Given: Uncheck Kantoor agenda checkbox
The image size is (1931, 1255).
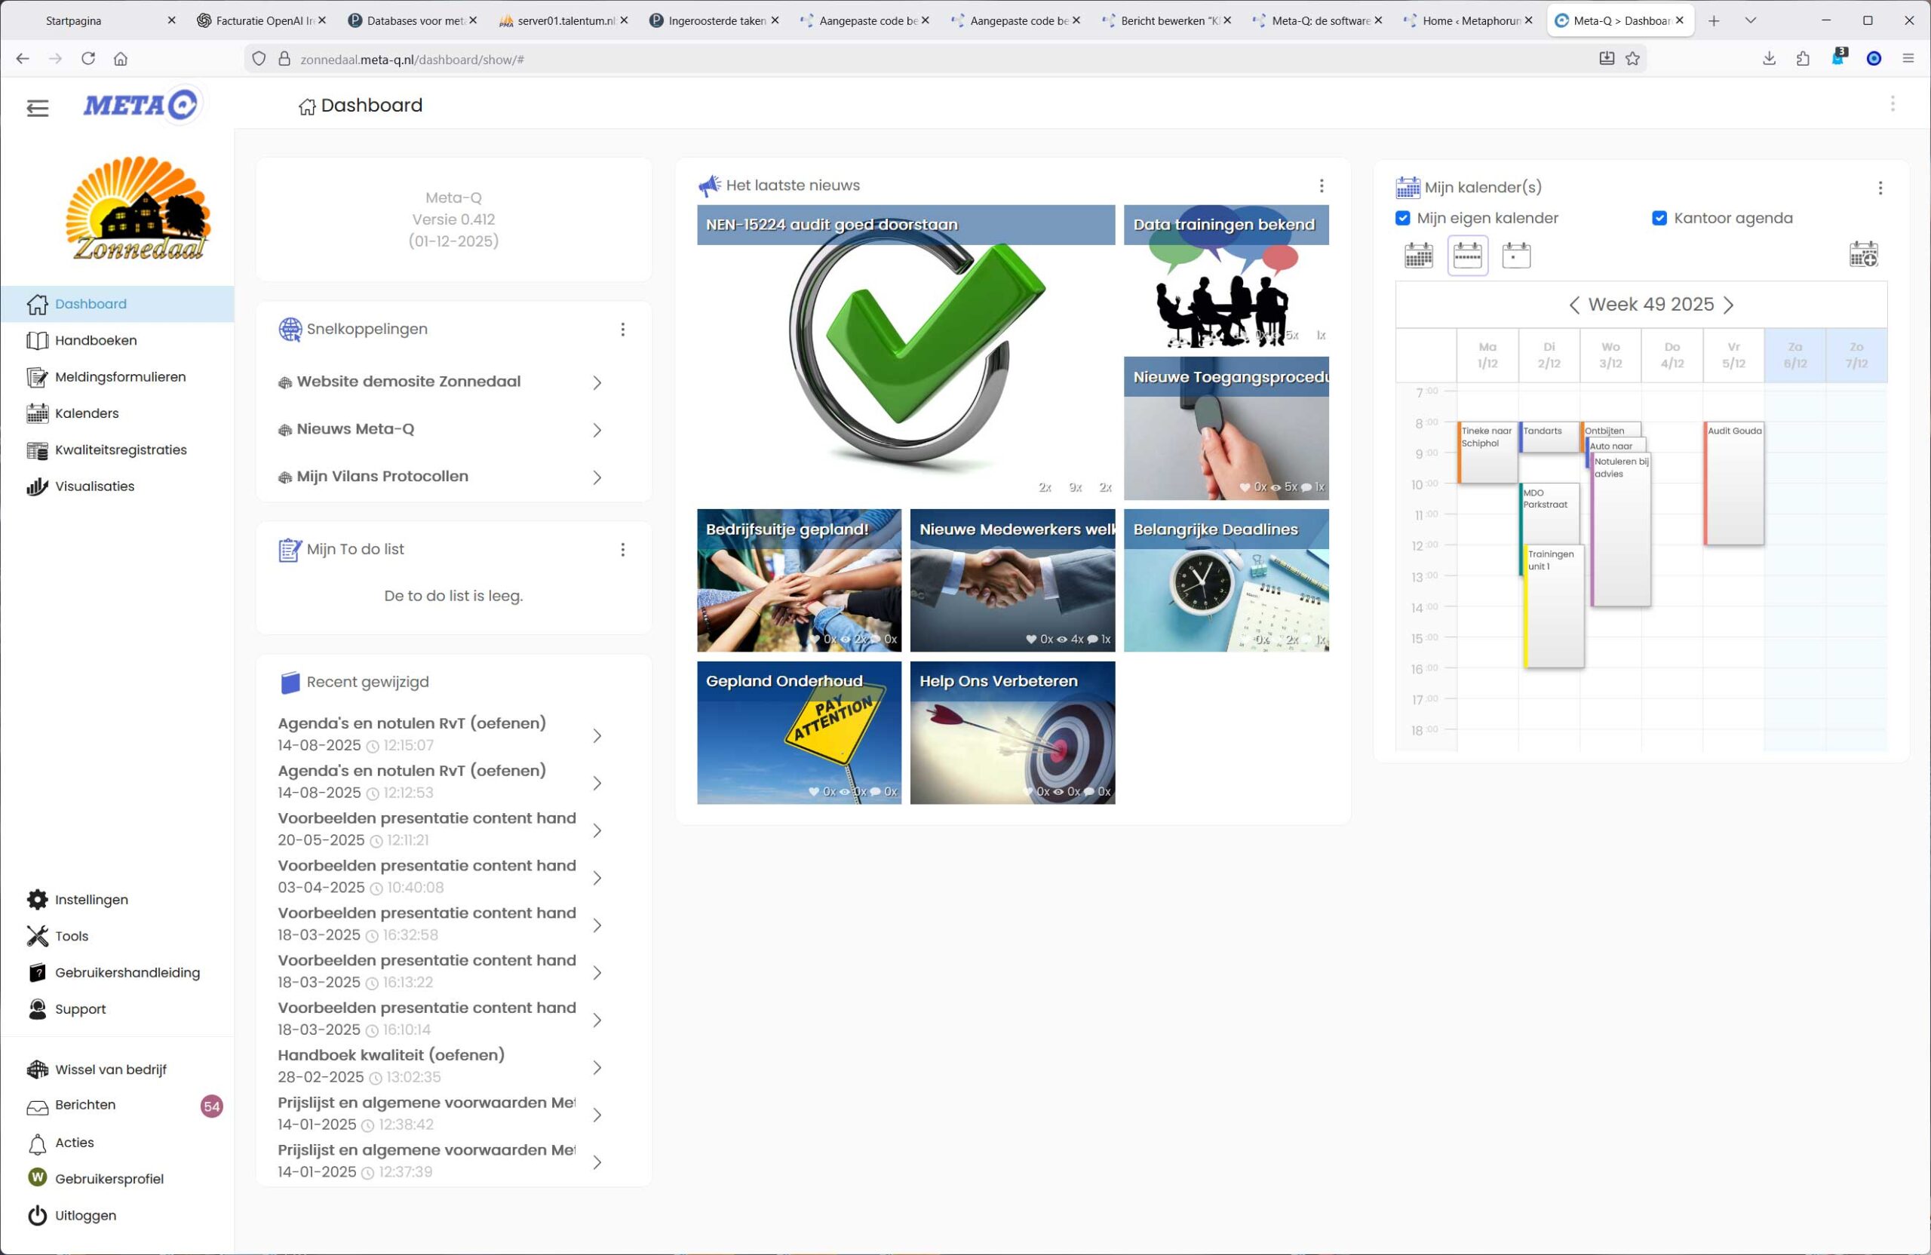Looking at the screenshot, I should (x=1659, y=218).
